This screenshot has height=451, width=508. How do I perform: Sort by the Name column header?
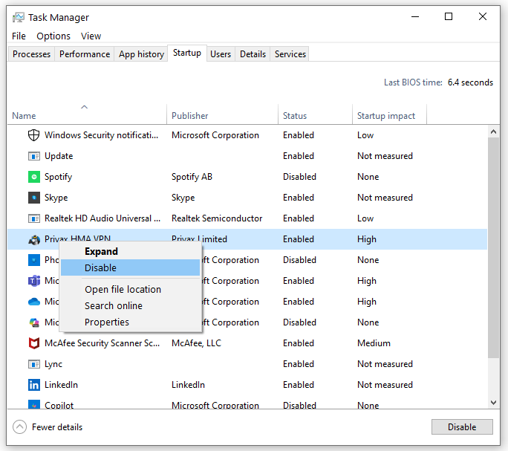point(87,116)
